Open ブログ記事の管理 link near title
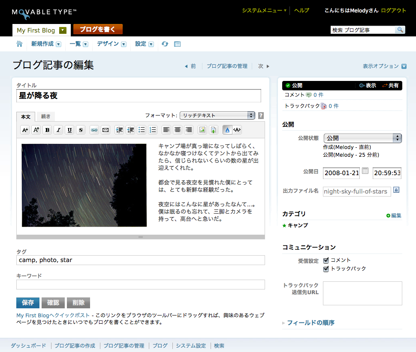The width and height of the screenshot is (416, 352). (x=227, y=66)
